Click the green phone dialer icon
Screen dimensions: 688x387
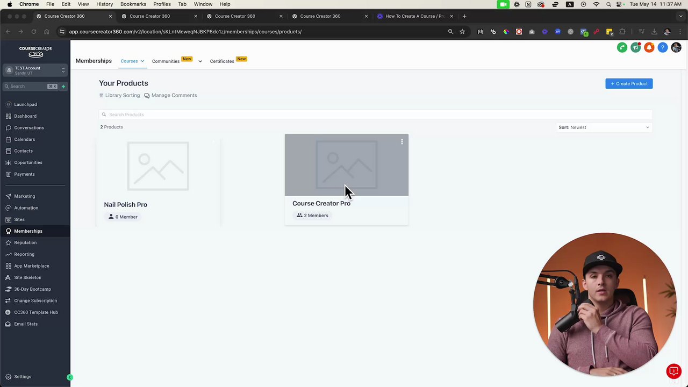click(622, 48)
